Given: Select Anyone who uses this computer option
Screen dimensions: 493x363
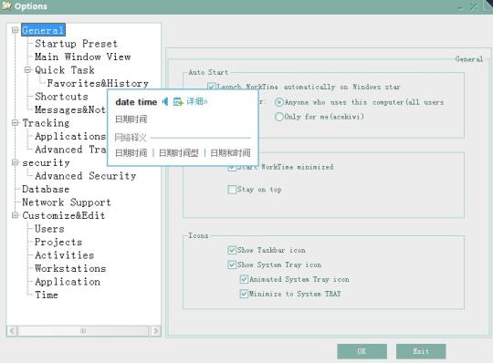Looking at the screenshot, I should click(x=278, y=102).
